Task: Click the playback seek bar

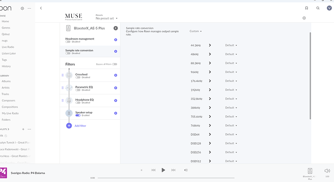Action: point(166,178)
